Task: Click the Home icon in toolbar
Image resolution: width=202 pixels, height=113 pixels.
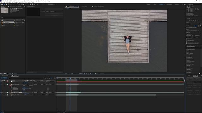Action: coord(2,4)
